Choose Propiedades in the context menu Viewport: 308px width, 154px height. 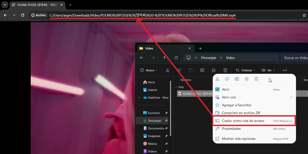point(254,129)
